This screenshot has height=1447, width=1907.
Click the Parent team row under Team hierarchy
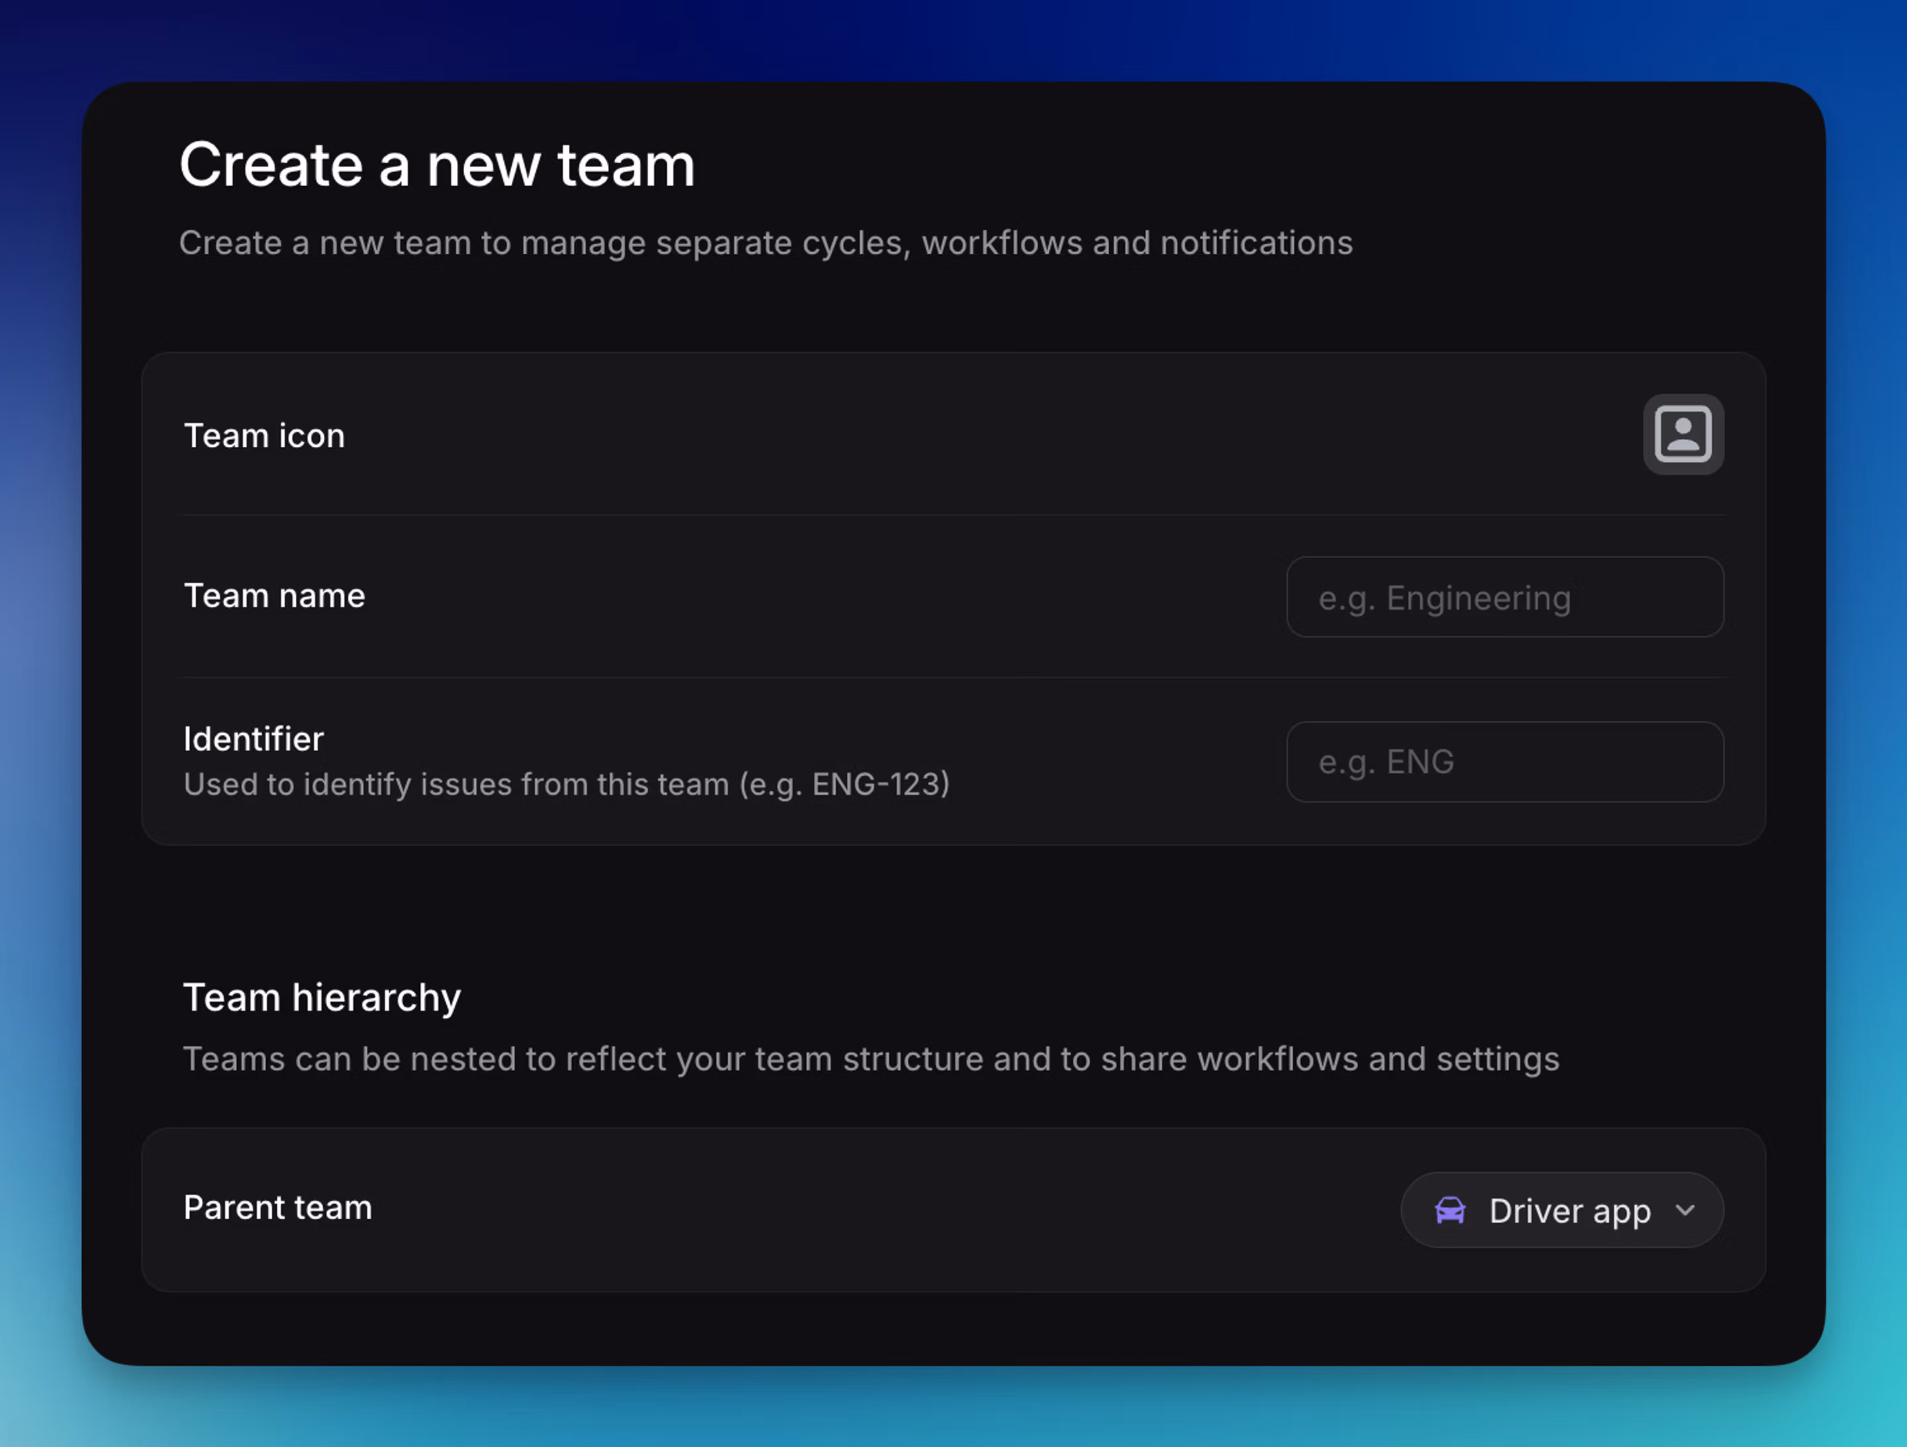(x=277, y=1207)
